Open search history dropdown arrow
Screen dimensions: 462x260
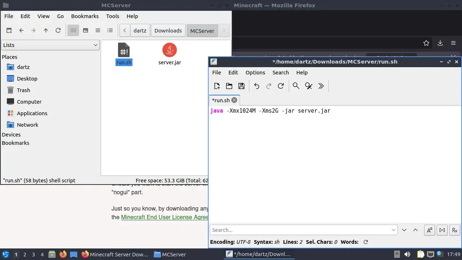(x=394, y=230)
